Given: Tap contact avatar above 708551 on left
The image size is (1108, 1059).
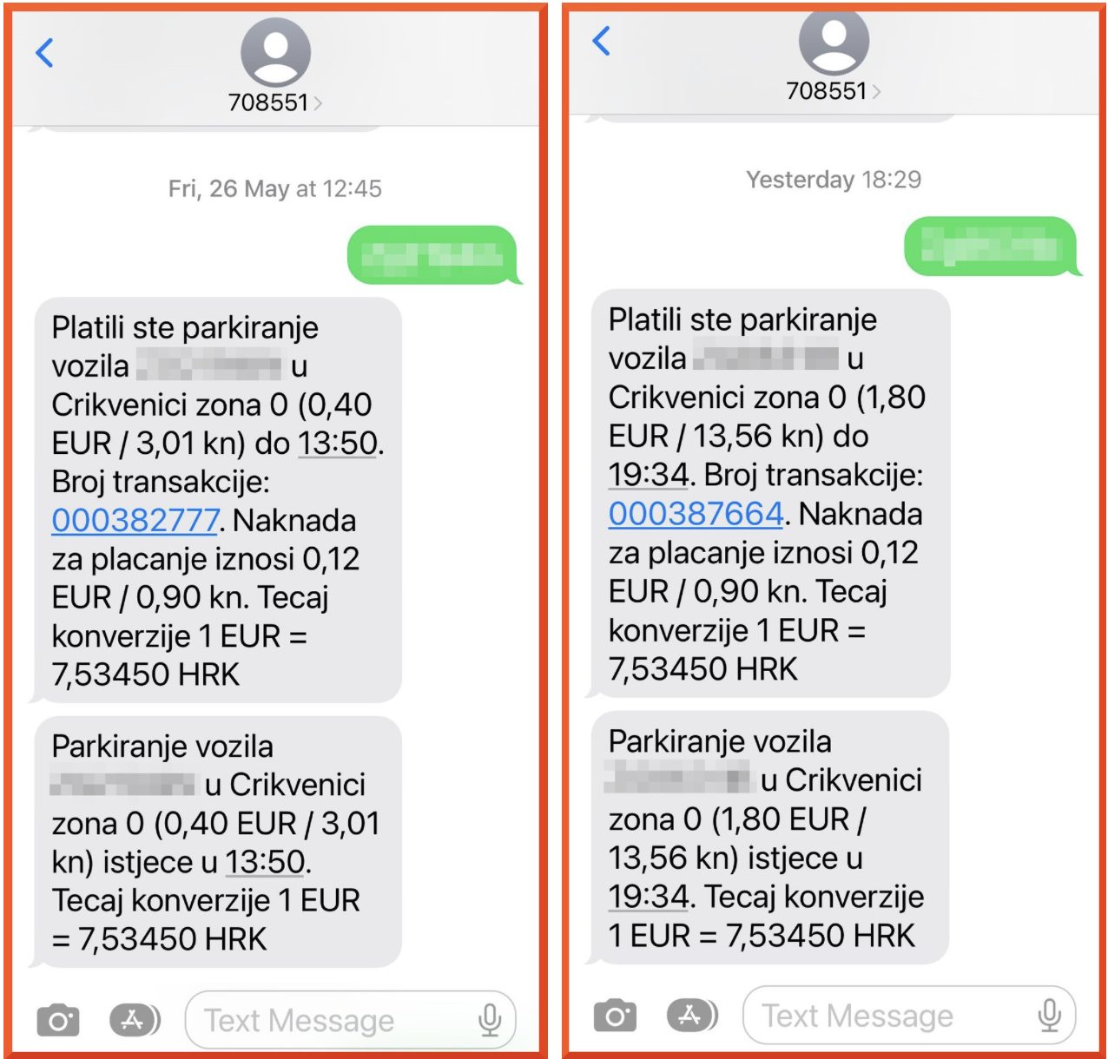Looking at the screenshot, I should pyautogui.click(x=275, y=52).
